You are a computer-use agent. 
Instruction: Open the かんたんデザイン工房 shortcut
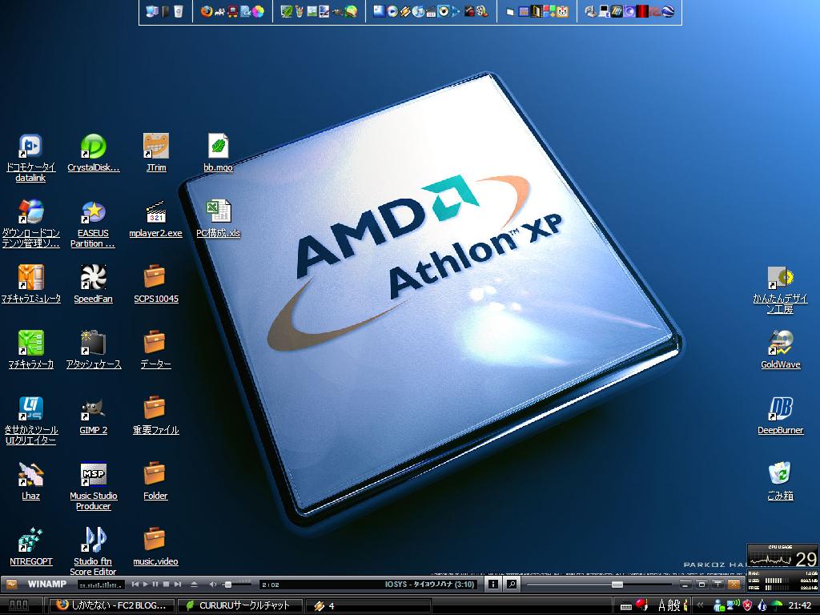780,290
